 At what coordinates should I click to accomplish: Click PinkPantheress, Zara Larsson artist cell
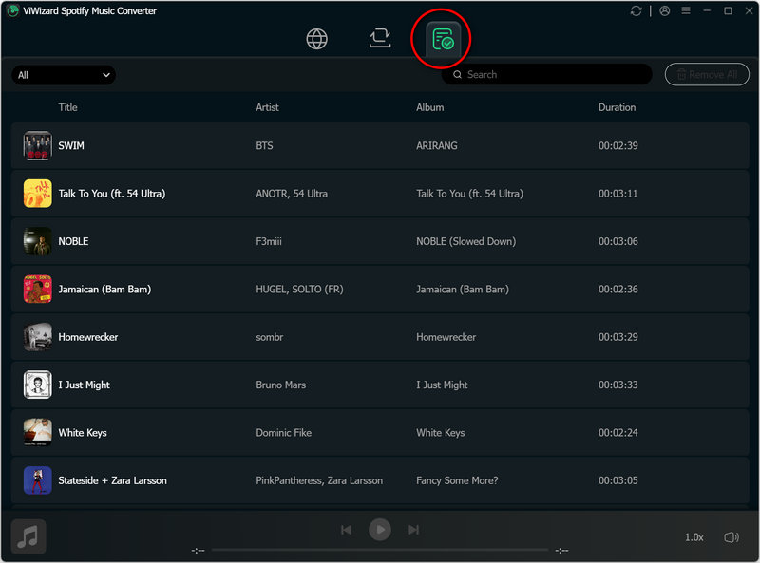click(319, 480)
